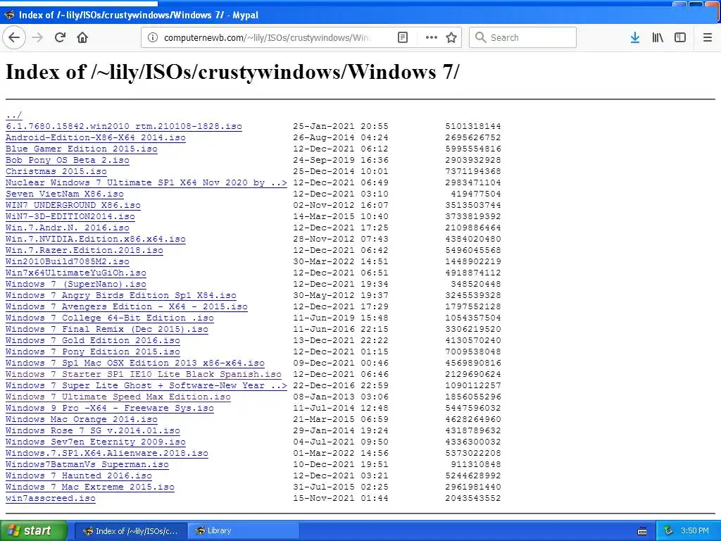Show site information icon in address bar
Viewport: 721px width, 541px height.
click(153, 37)
